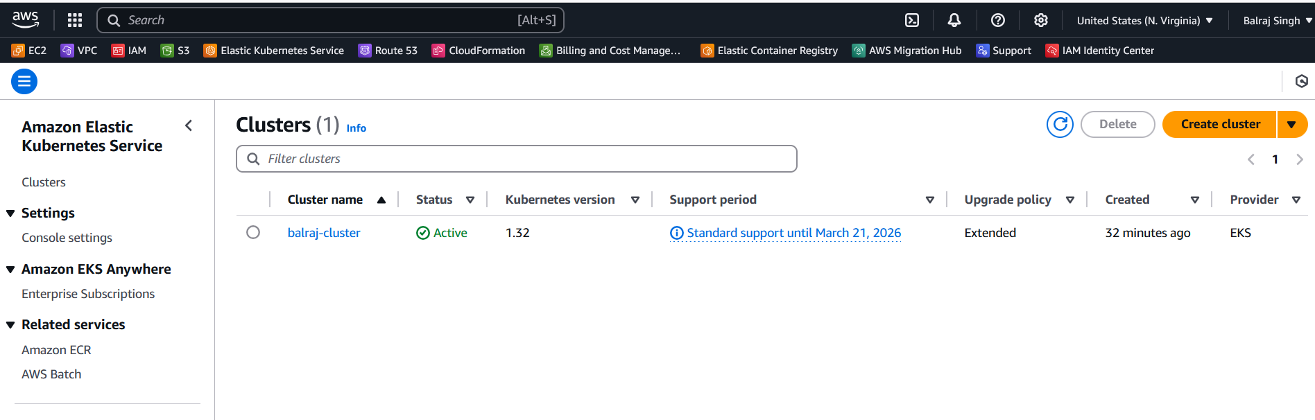Collapse the Related services section
Viewport: 1315px width, 420px height.
click(10, 325)
